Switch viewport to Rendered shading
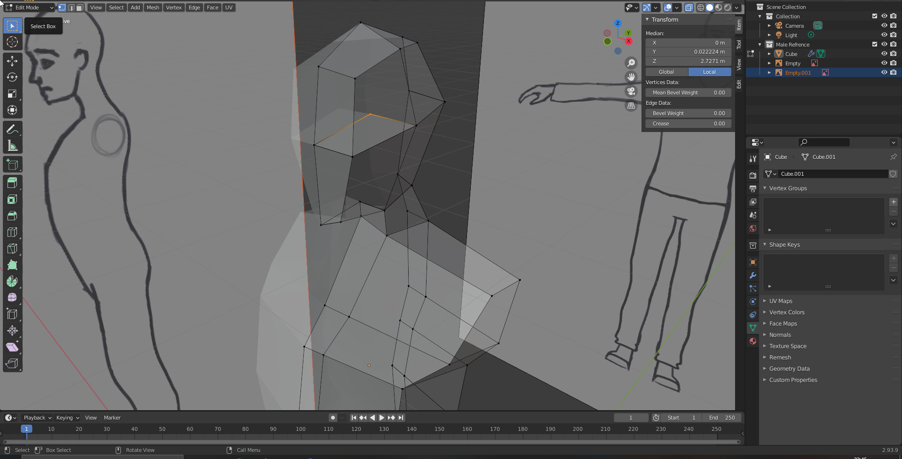902x459 pixels. coord(727,8)
